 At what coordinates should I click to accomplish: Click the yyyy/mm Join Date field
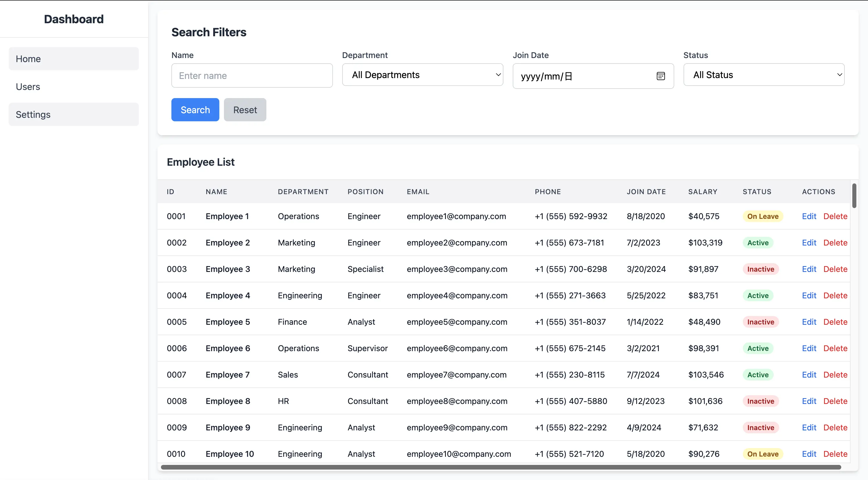tap(593, 76)
